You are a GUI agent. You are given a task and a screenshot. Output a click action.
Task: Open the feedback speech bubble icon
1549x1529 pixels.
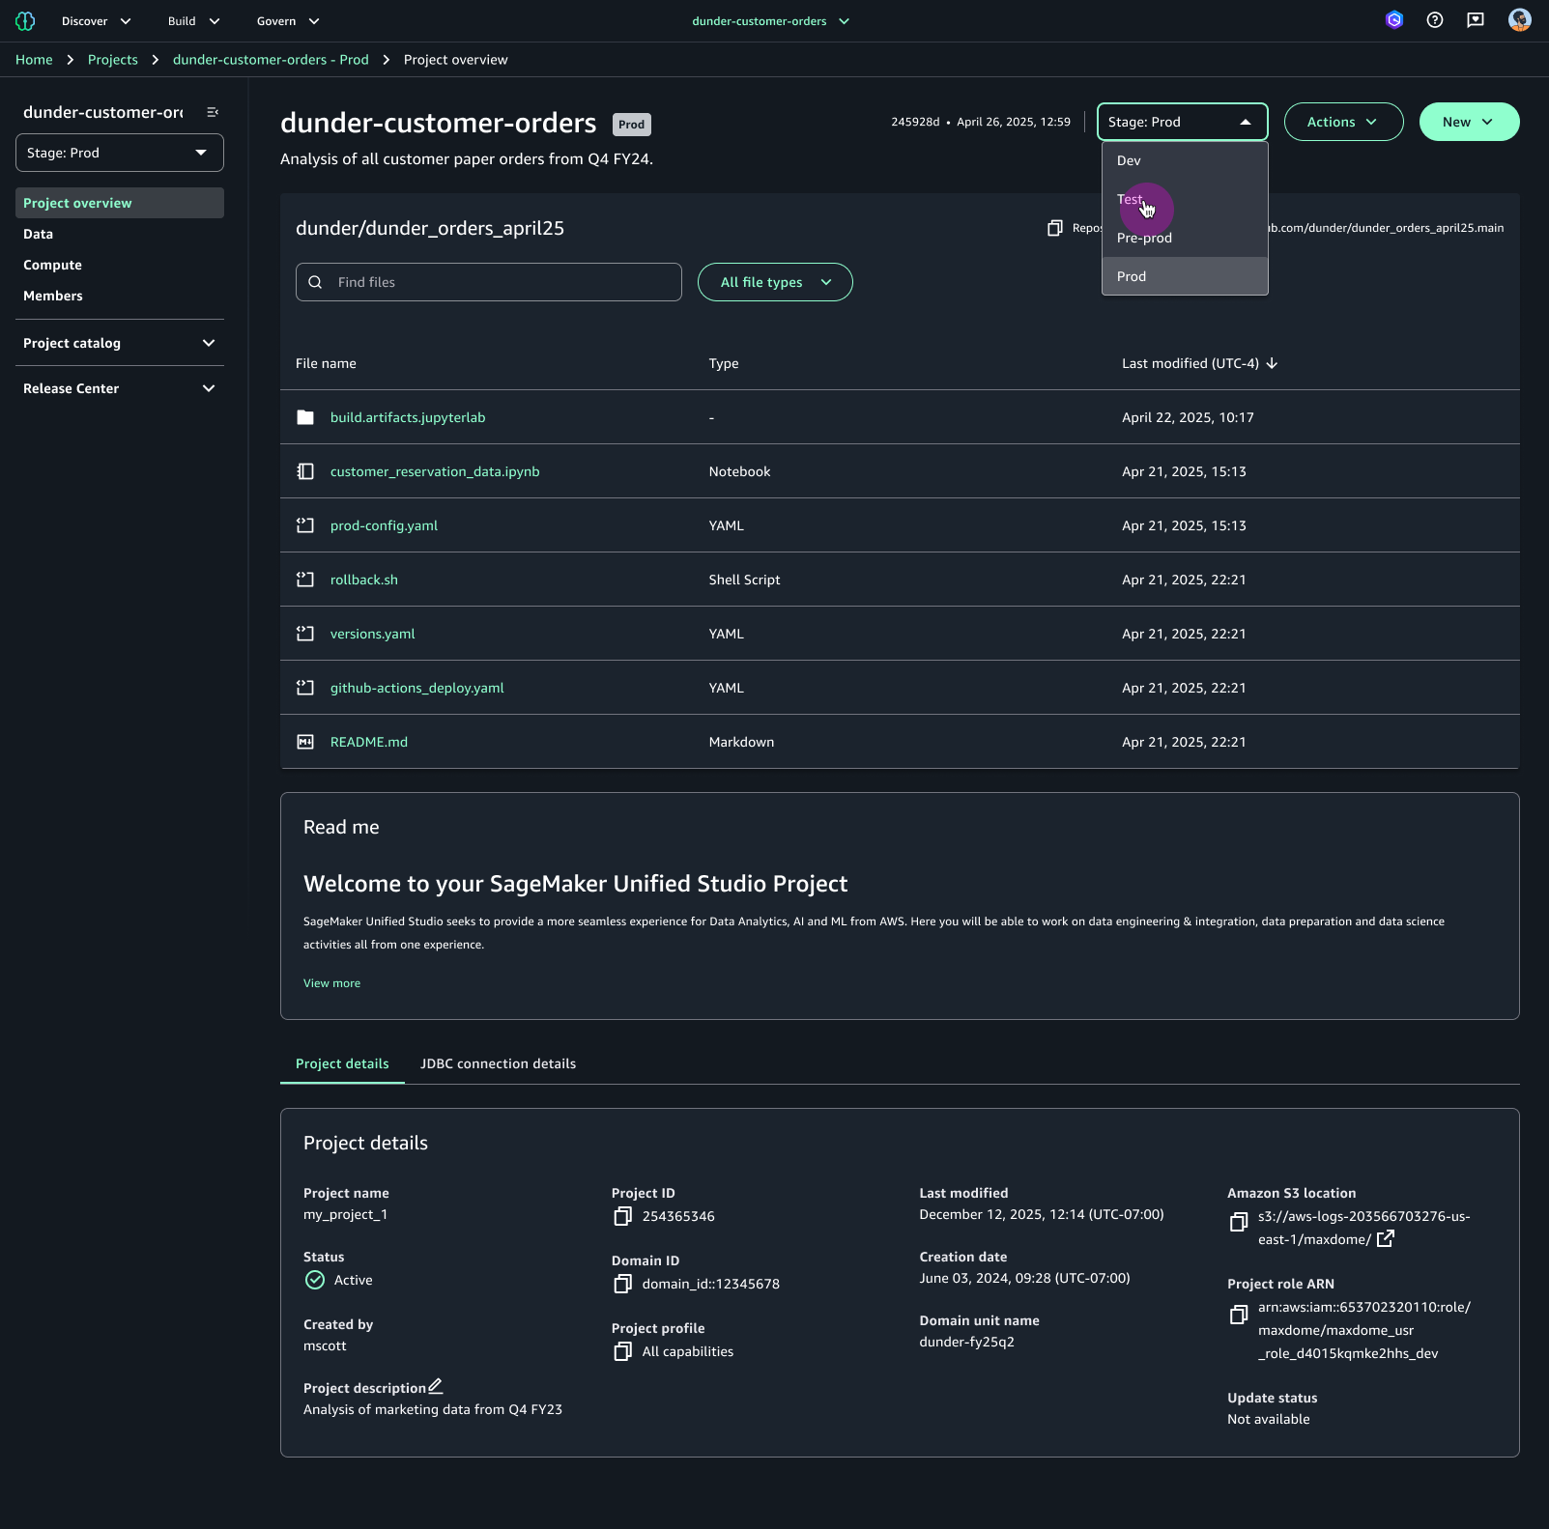[1476, 20]
